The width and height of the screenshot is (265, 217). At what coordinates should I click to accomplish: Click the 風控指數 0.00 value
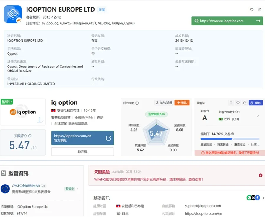pos(173,150)
